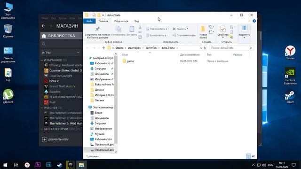Click the Add a game button in Steam
Viewport: 301px width, 169px height.
pyautogui.click(x=55, y=139)
